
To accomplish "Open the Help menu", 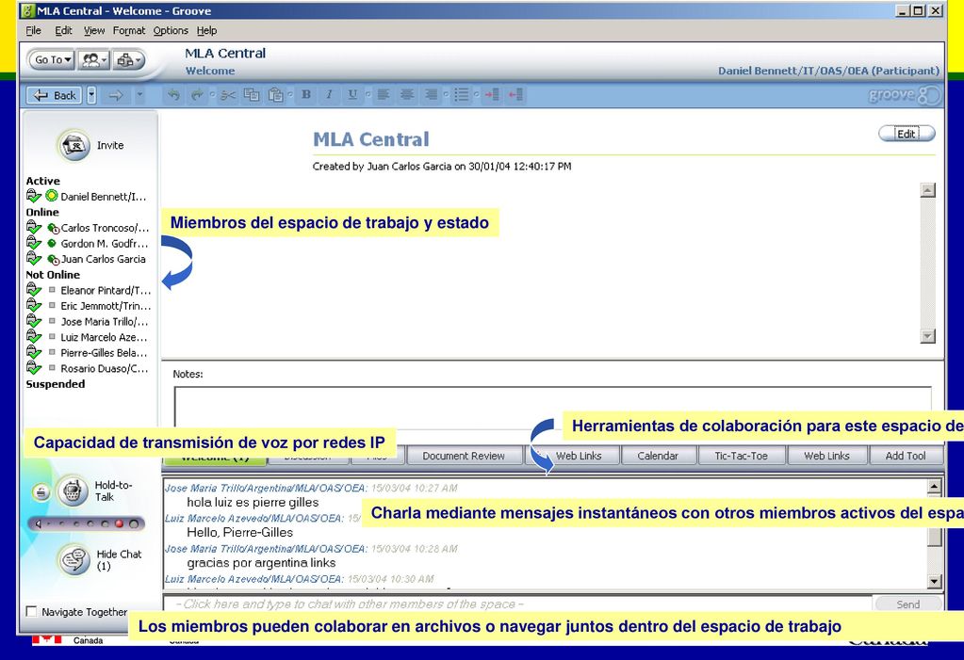I will click(x=206, y=30).
